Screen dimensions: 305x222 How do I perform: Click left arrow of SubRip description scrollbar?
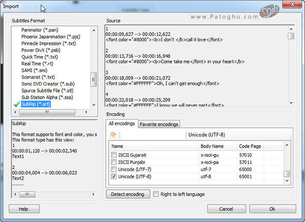pyautogui.click(x=15, y=194)
